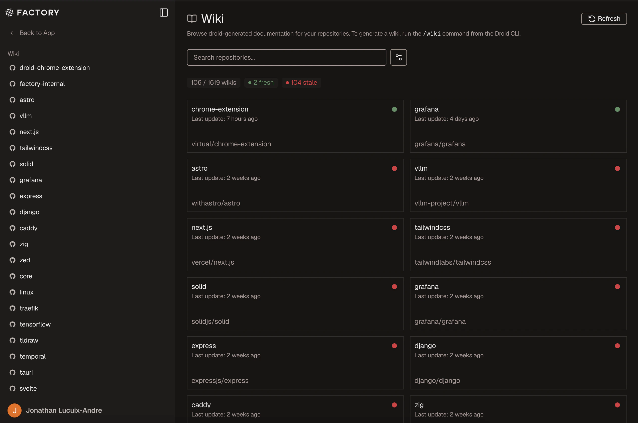
Task: Filter by 2 fresh wikis badge
Action: tap(261, 82)
